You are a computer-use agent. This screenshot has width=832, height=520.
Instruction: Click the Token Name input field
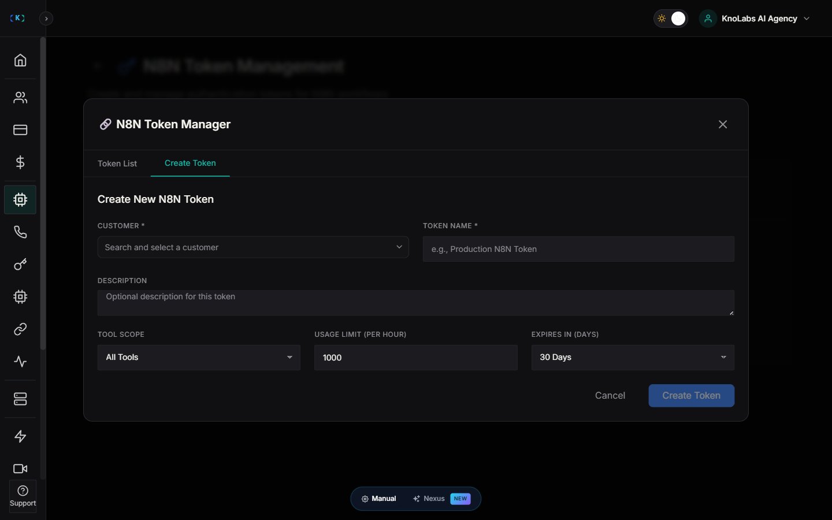pyautogui.click(x=578, y=249)
